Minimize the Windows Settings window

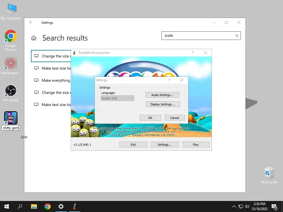coord(214,22)
